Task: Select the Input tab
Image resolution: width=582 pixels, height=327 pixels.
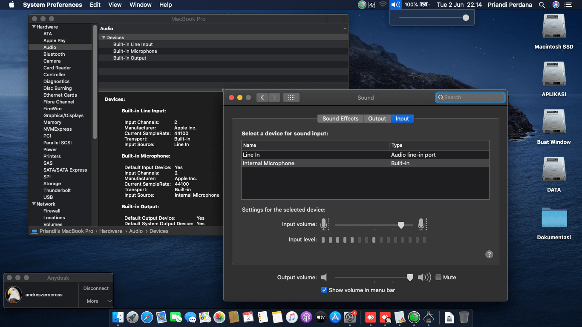Action: (x=402, y=119)
